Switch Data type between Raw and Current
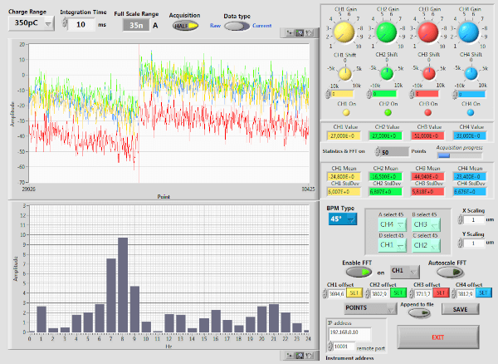The height and width of the screenshot is (364, 498). click(x=235, y=26)
